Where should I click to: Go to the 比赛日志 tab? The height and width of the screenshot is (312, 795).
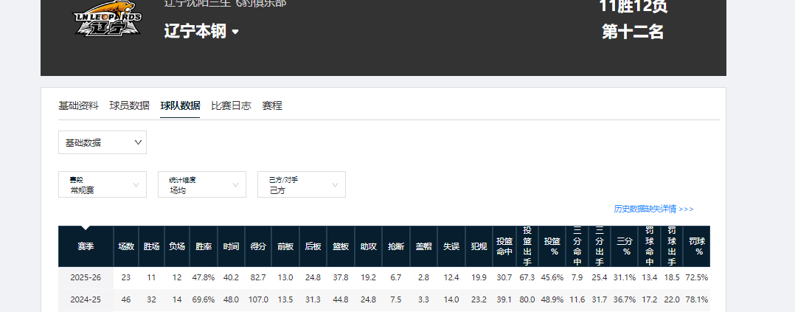(x=231, y=105)
